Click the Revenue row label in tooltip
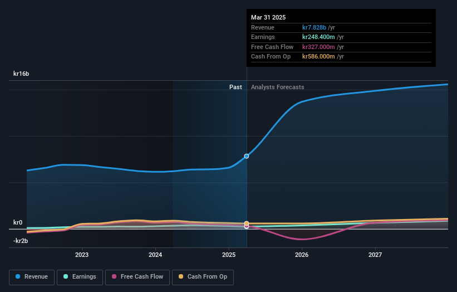457x292 pixels. 263,27
